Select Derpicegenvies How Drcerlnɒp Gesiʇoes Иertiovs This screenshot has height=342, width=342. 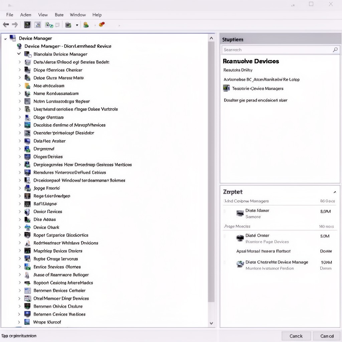click(83, 165)
